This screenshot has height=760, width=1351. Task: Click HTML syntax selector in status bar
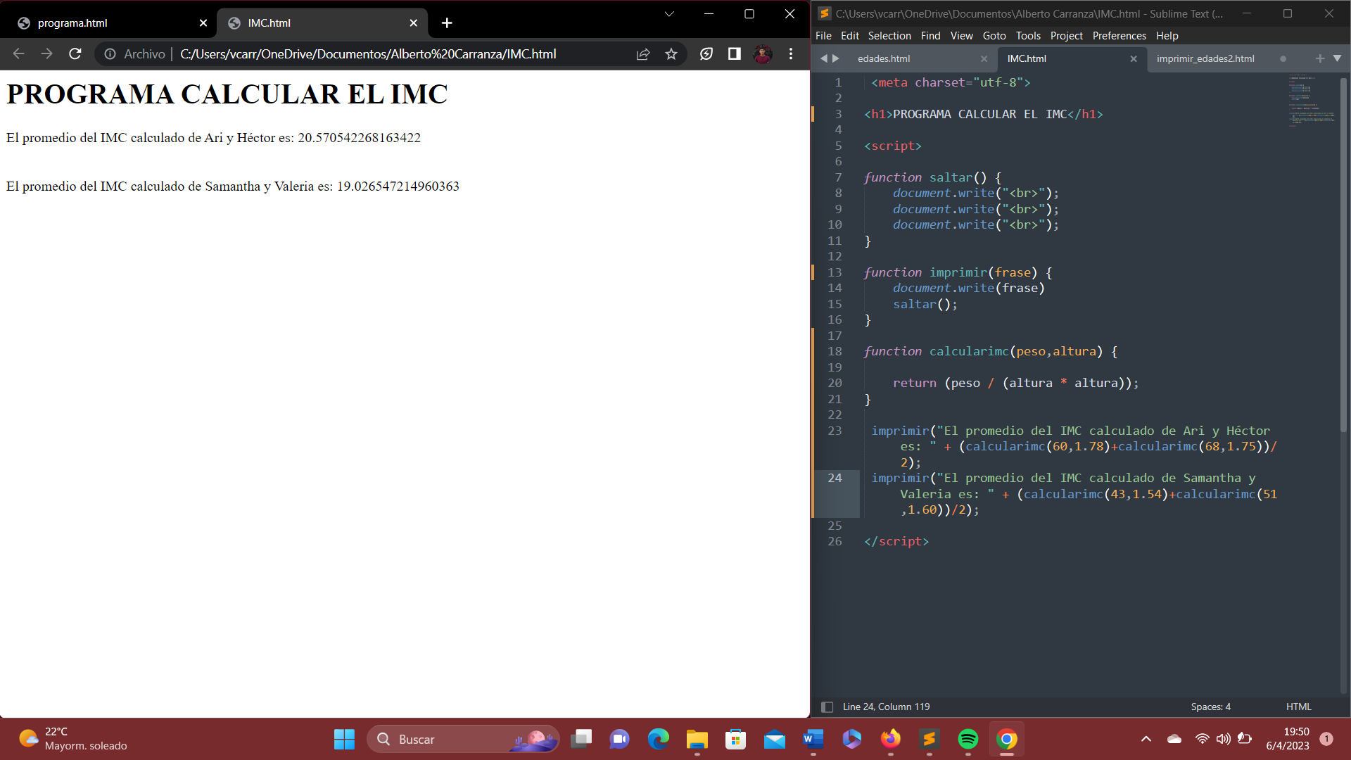pyautogui.click(x=1298, y=707)
